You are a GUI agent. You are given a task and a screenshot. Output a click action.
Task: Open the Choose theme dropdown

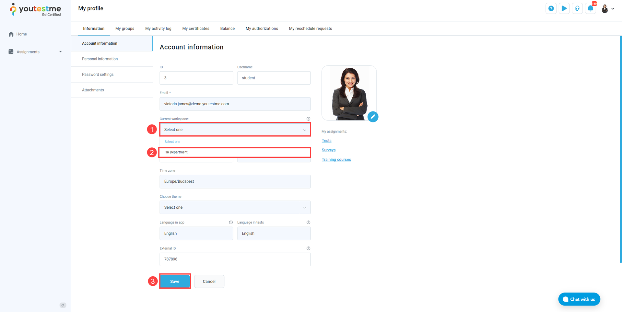(235, 207)
